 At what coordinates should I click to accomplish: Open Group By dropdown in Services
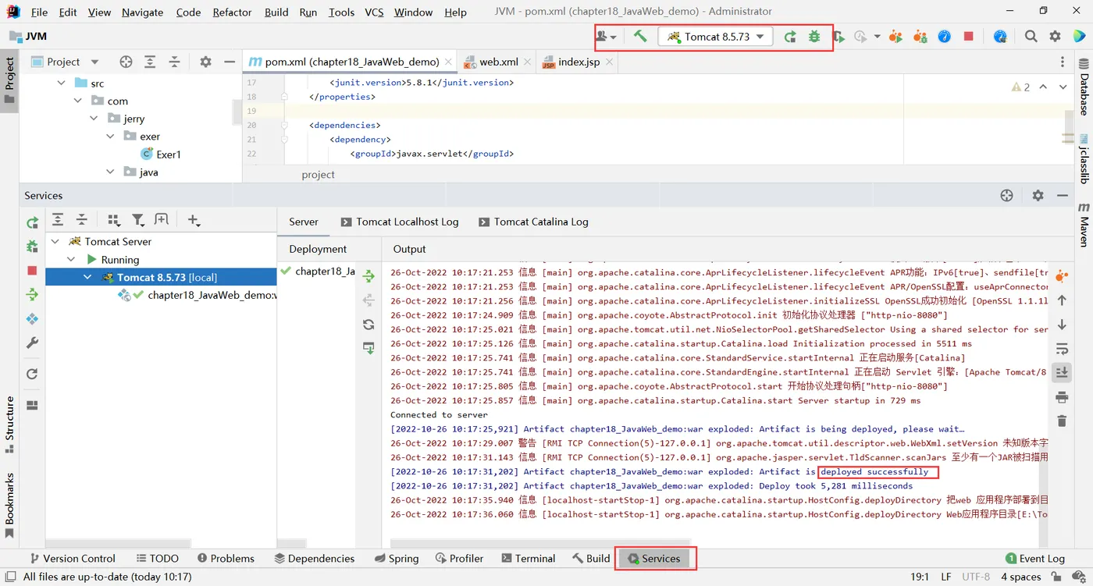pyautogui.click(x=114, y=220)
